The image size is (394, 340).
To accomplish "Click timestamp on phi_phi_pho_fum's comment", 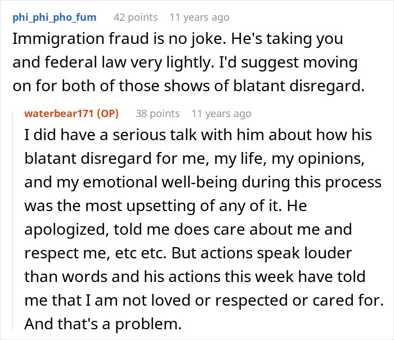I will [x=199, y=17].
